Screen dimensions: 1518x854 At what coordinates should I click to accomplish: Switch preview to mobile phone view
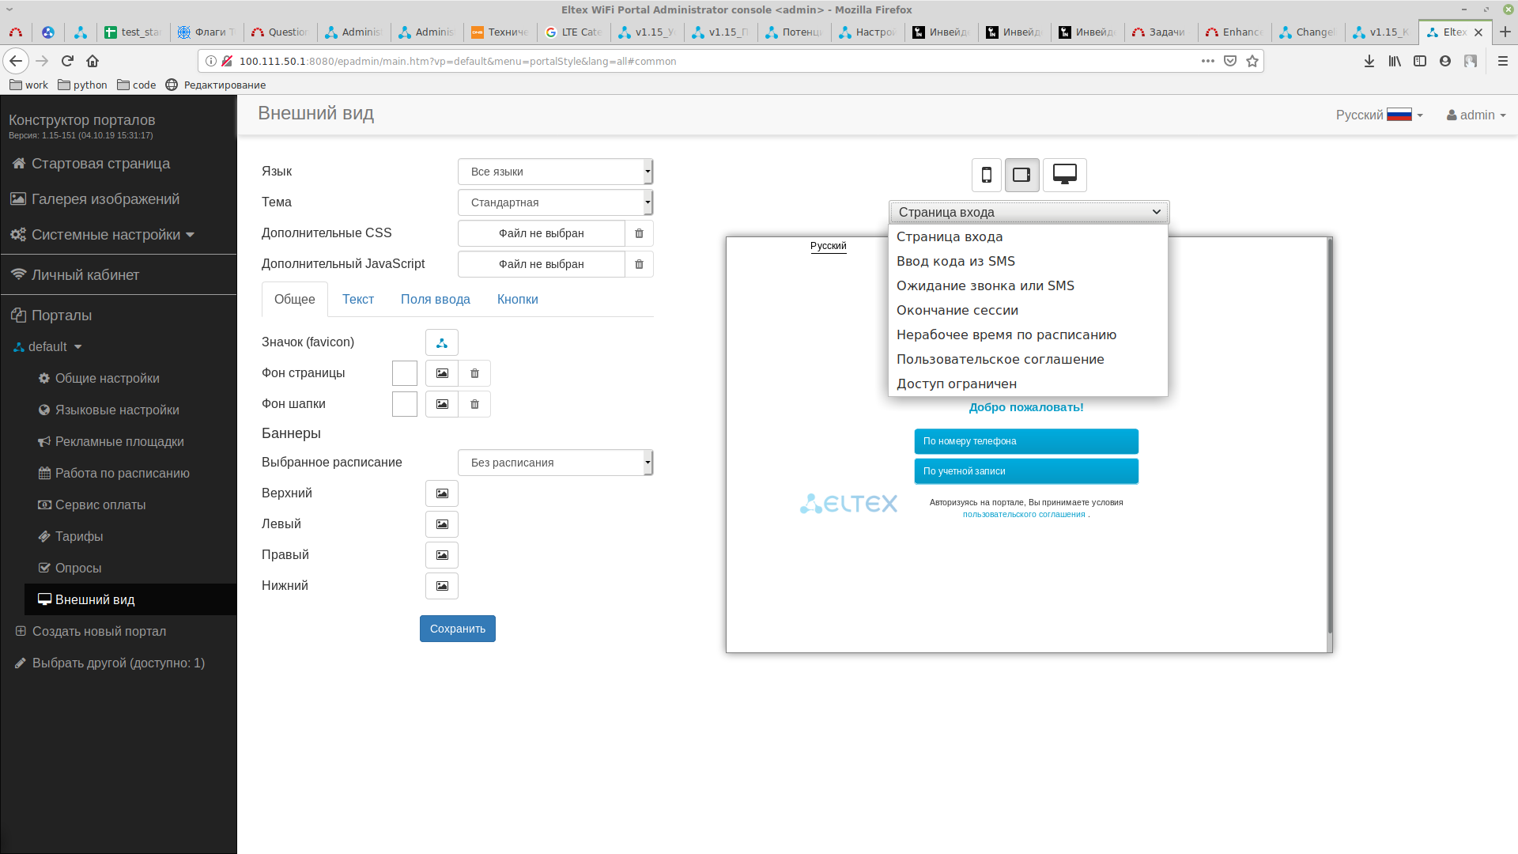click(986, 175)
